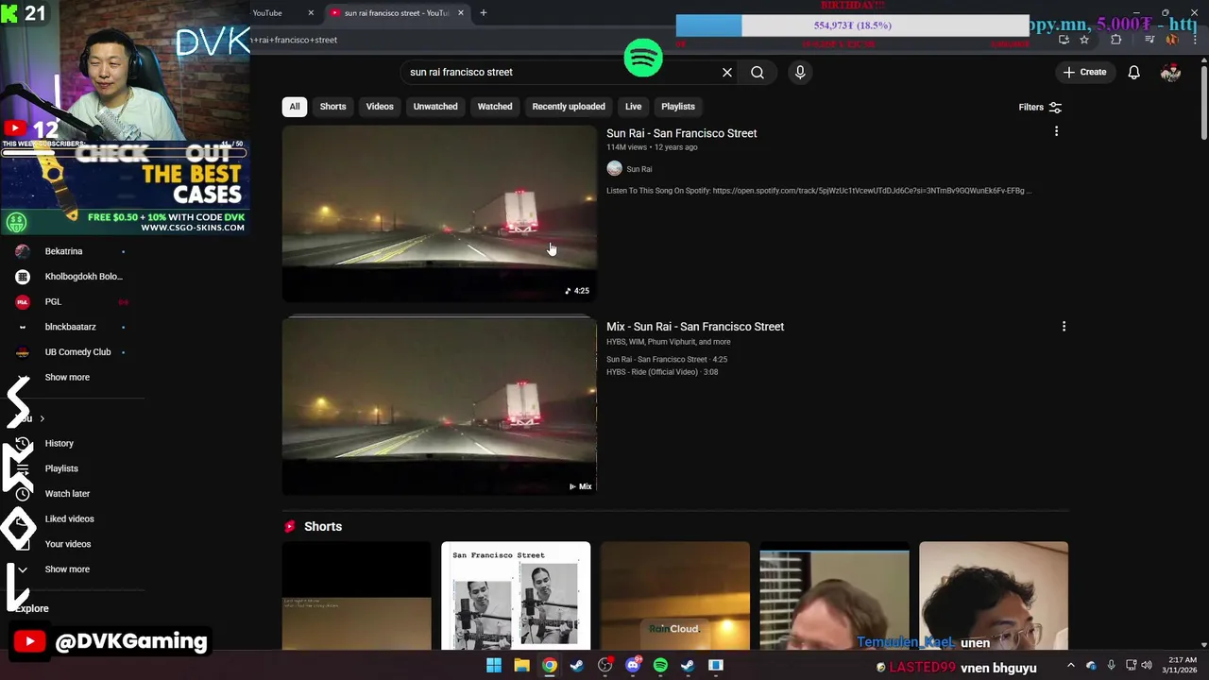The image size is (1209, 680).
Task: Select the Recently uploaded filter chip
Action: pos(569,107)
